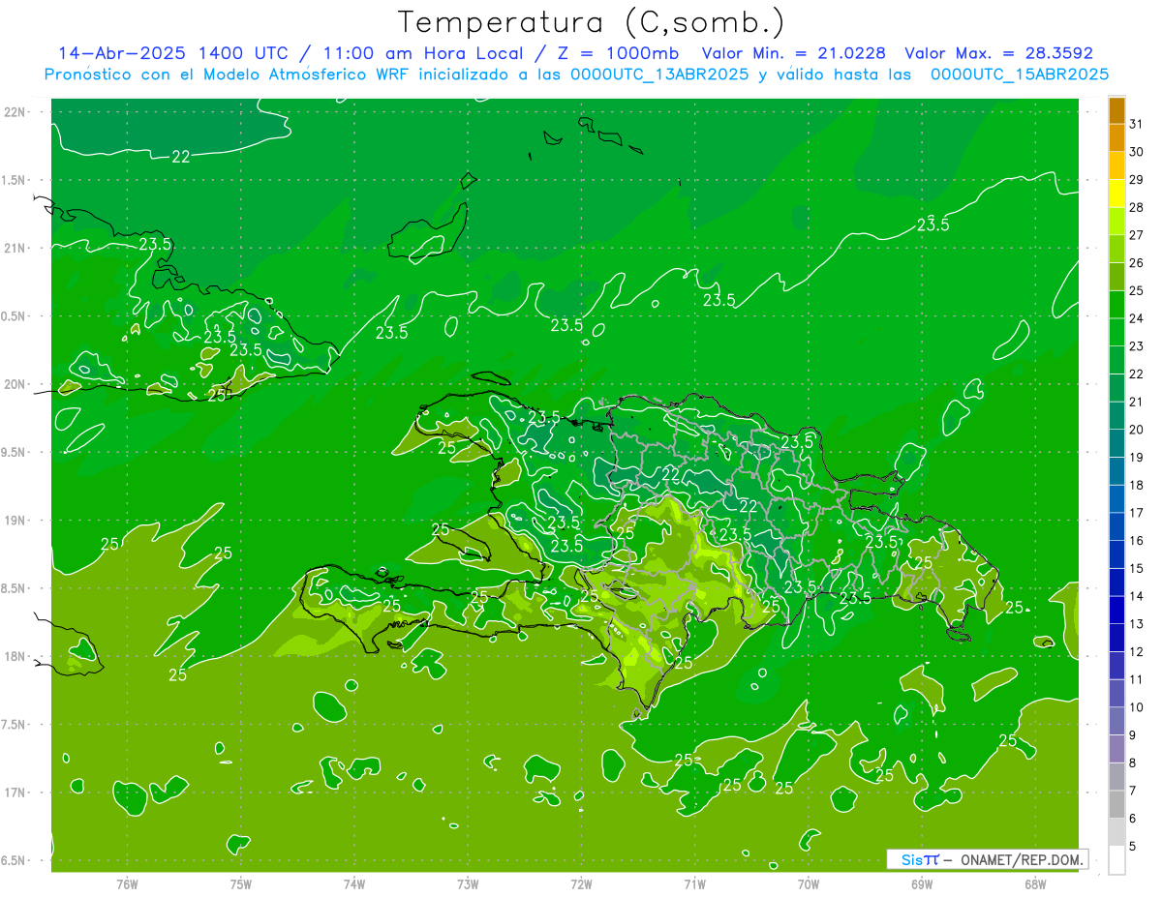This screenshot has width=1162, height=897.
Task: Click the 71W longitude axis label
Action: [x=694, y=884]
